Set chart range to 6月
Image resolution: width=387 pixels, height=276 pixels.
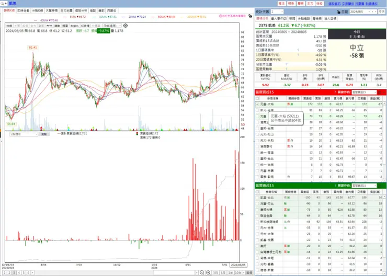point(223,272)
